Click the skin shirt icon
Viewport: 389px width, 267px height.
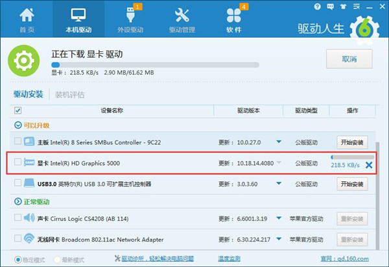click(344, 6)
